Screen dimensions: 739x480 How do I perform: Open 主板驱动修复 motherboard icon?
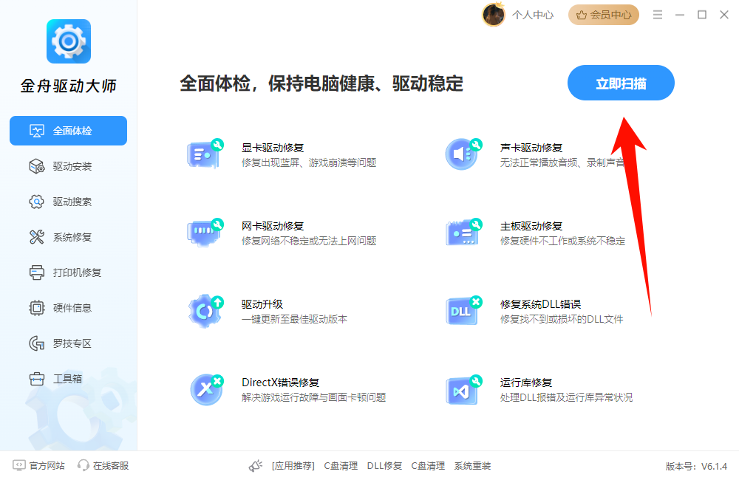464,232
